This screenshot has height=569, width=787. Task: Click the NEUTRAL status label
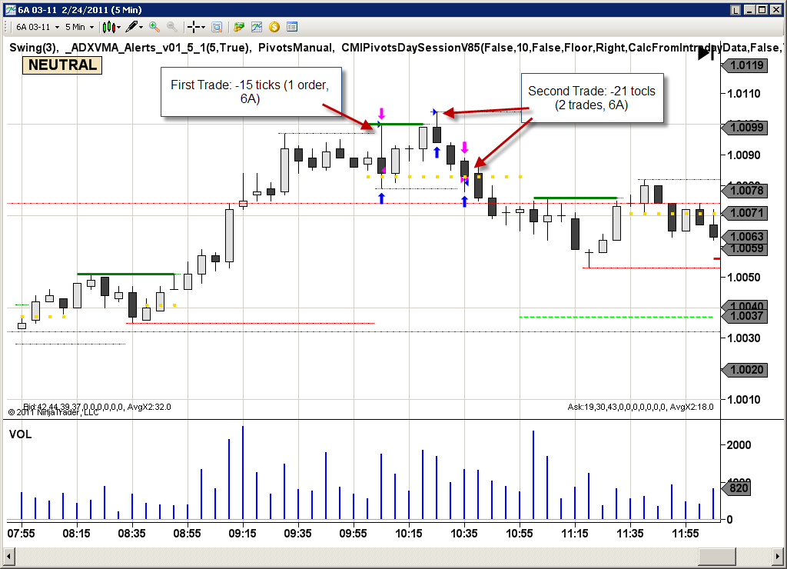click(62, 65)
